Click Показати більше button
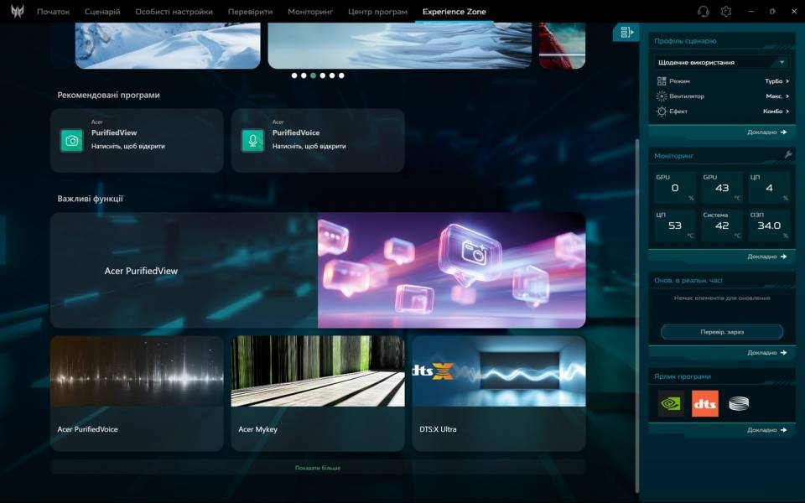 [318, 468]
